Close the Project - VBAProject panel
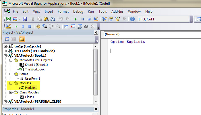 click(96, 32)
